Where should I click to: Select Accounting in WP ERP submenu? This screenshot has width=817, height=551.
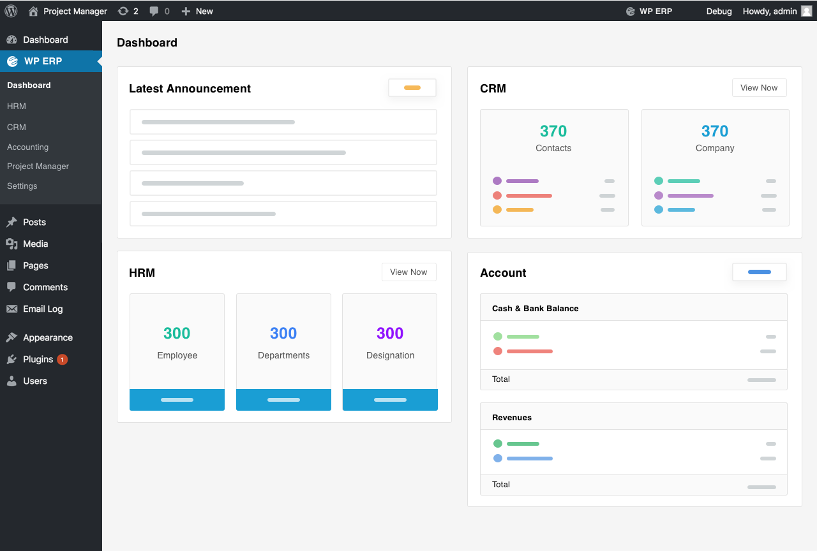(27, 147)
